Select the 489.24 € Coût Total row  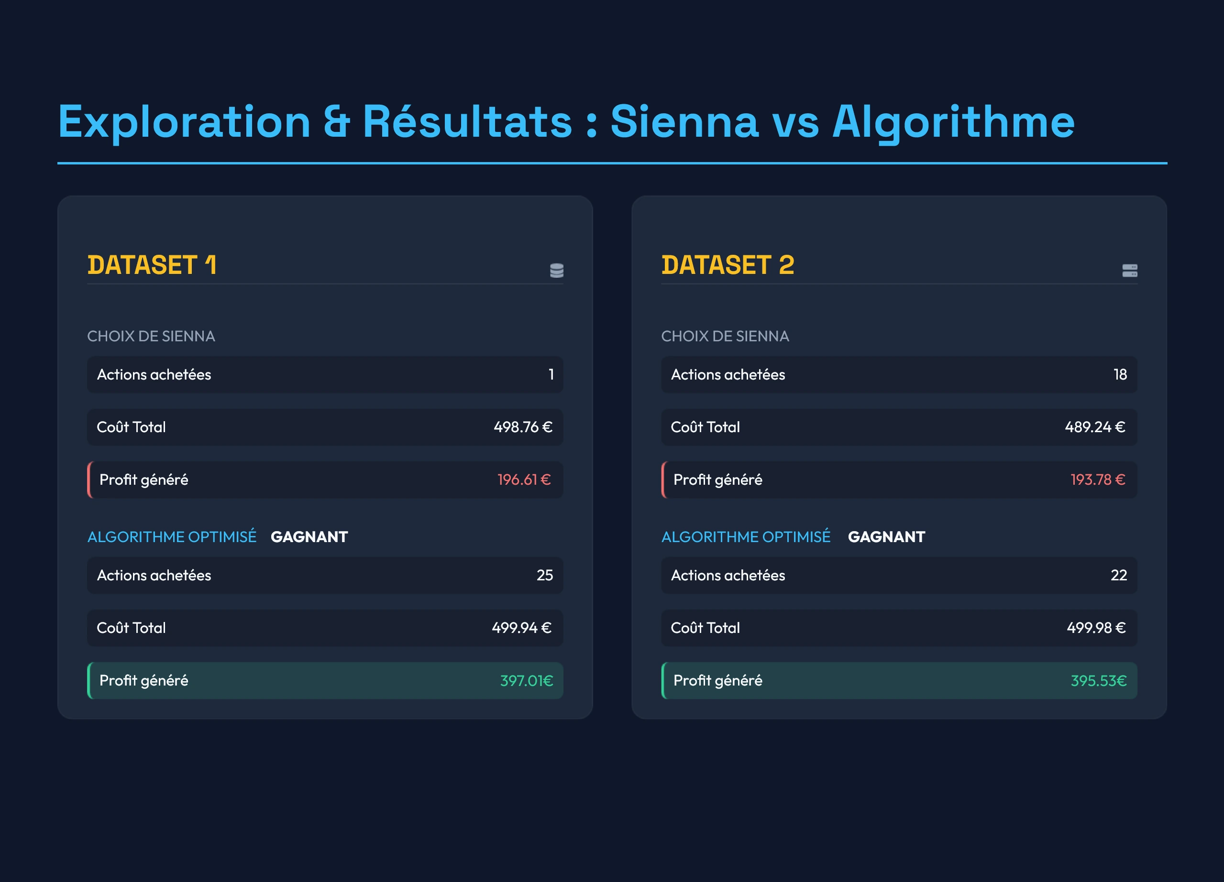coord(899,427)
